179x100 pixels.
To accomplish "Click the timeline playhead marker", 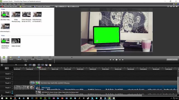I will 39,67.
